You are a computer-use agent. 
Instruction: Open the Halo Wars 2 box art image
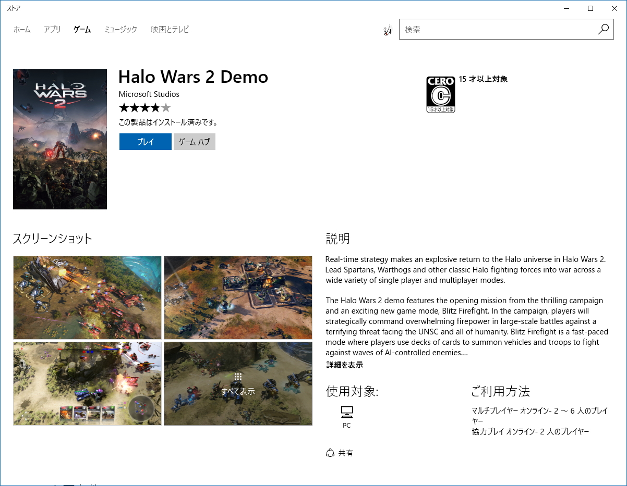pyautogui.click(x=59, y=139)
